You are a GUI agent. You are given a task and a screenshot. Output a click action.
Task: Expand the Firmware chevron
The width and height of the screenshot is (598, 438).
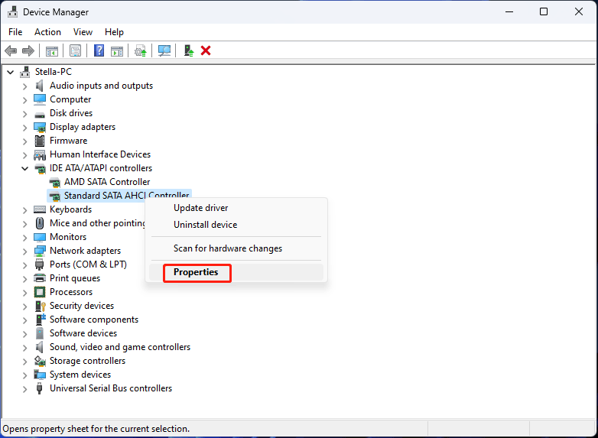24,141
